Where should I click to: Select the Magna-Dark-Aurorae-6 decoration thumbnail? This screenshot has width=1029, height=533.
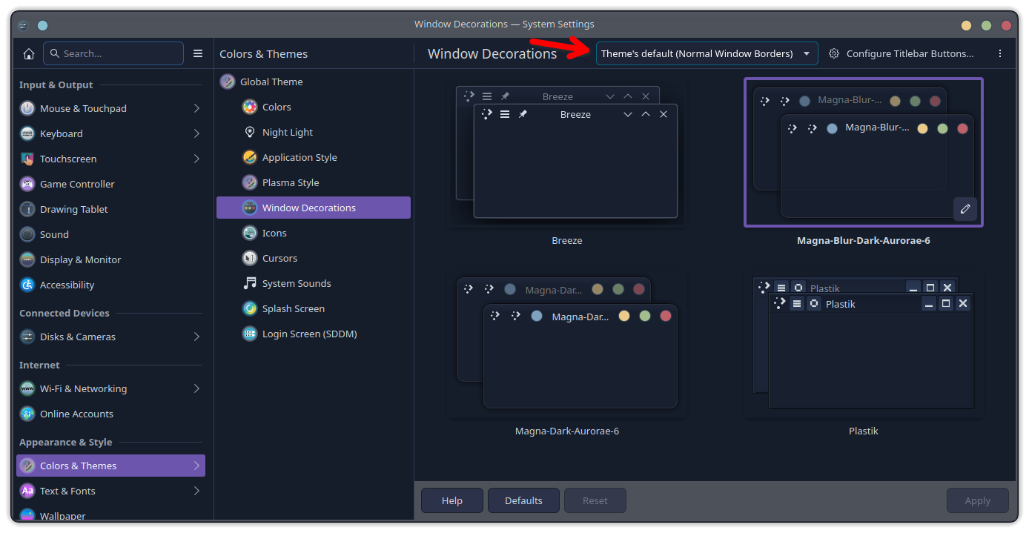(x=567, y=345)
